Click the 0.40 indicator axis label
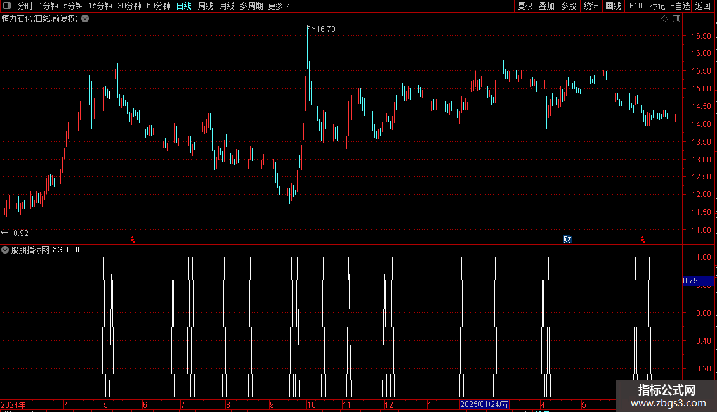 click(x=703, y=341)
